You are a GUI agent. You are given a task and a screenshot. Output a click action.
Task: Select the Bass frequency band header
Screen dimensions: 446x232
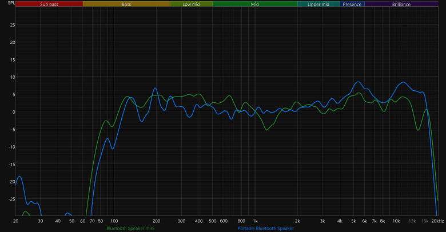[126, 4]
